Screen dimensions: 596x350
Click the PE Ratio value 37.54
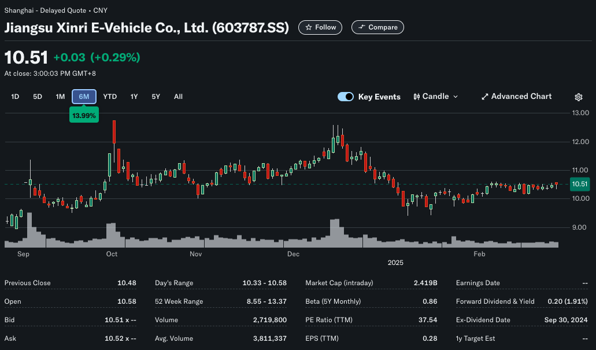pyautogui.click(x=428, y=320)
